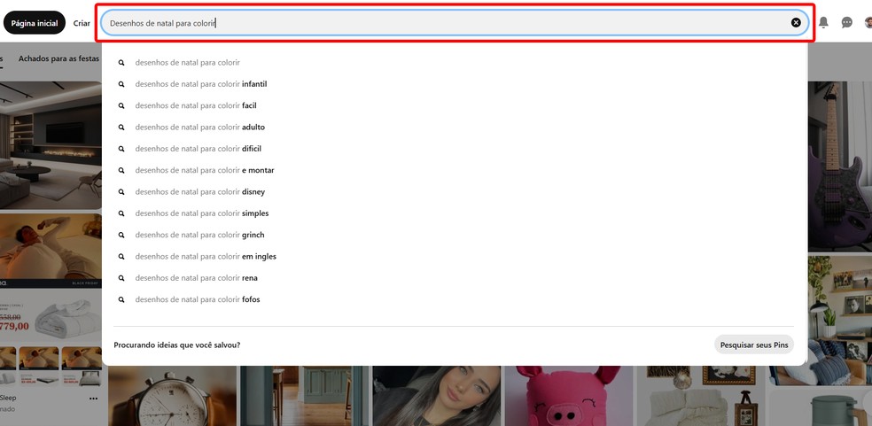872x426 pixels.
Task: Clear the search field with the X icon
Action: [796, 23]
